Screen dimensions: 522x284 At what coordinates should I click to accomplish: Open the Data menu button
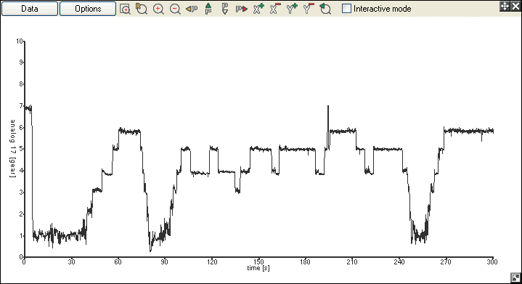pyautogui.click(x=30, y=9)
